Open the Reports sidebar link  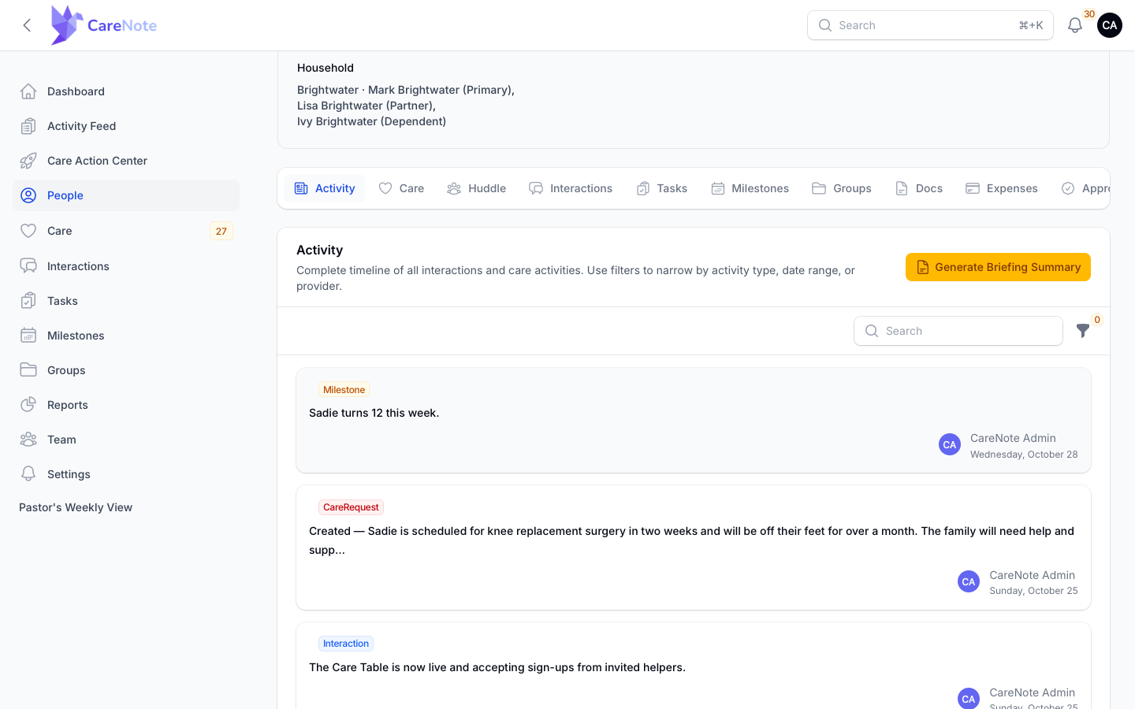click(126, 405)
